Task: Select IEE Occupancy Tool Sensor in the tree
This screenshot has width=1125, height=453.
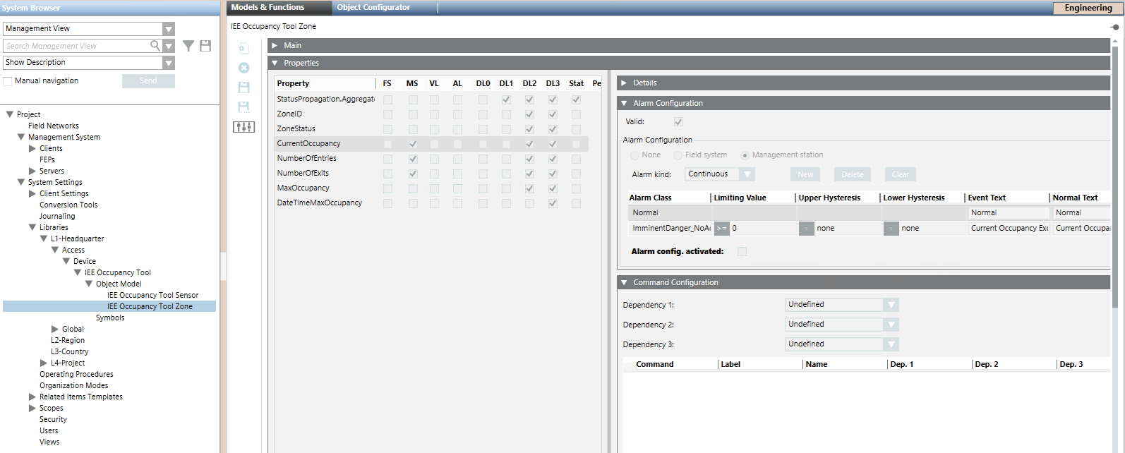Action: pyautogui.click(x=152, y=296)
